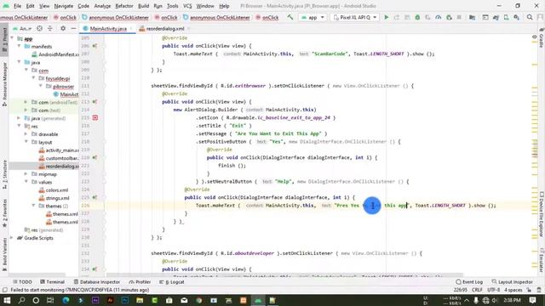Screen dimensions: 545x306
Task: Open Android Studio from the taskbar
Action: 258,300
